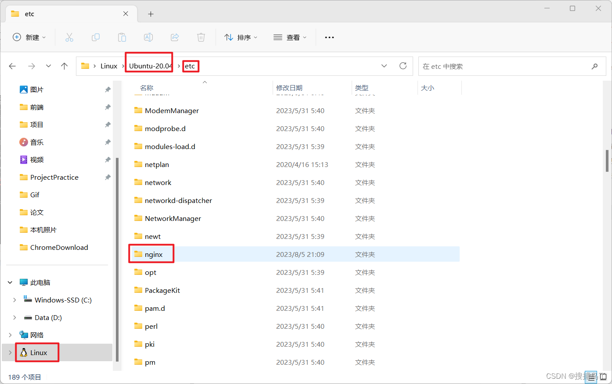Collapse the 此电脑 tree node
The height and width of the screenshot is (384, 612).
pyautogui.click(x=10, y=282)
